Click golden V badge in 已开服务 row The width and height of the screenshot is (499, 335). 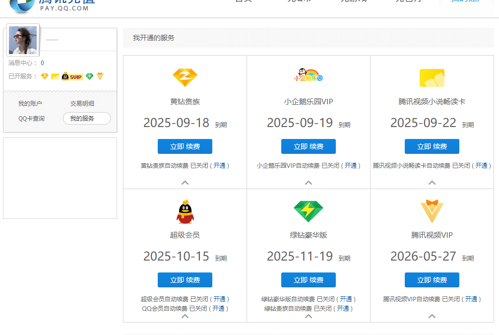pyautogui.click(x=100, y=76)
